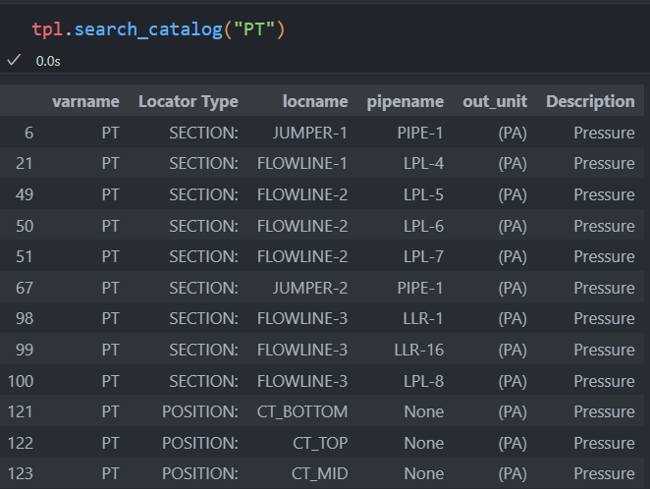Click the JUMPER-1 locname cell
The image size is (650, 489).
[x=309, y=133]
